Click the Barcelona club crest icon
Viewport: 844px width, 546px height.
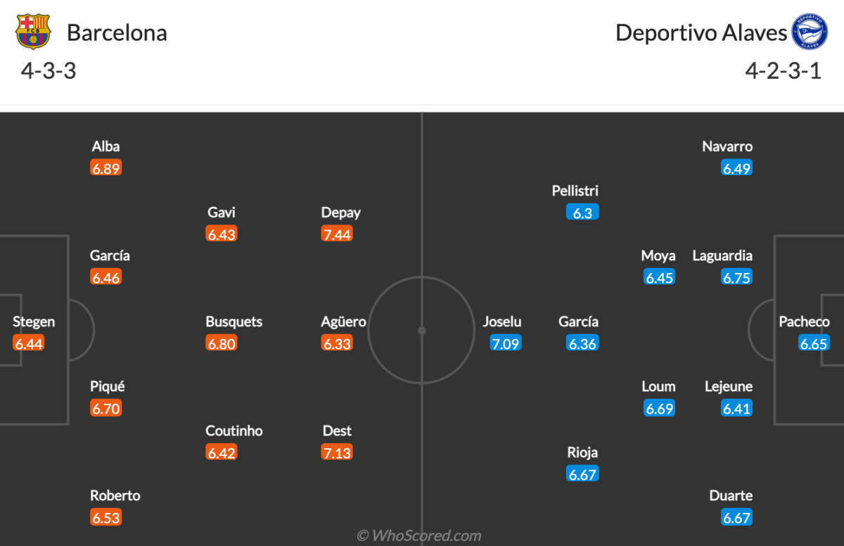(x=33, y=32)
